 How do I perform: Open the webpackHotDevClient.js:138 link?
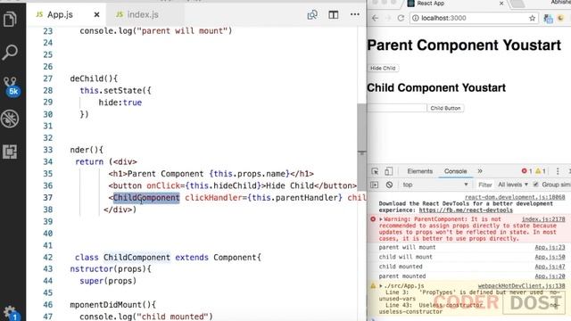click(x=521, y=286)
